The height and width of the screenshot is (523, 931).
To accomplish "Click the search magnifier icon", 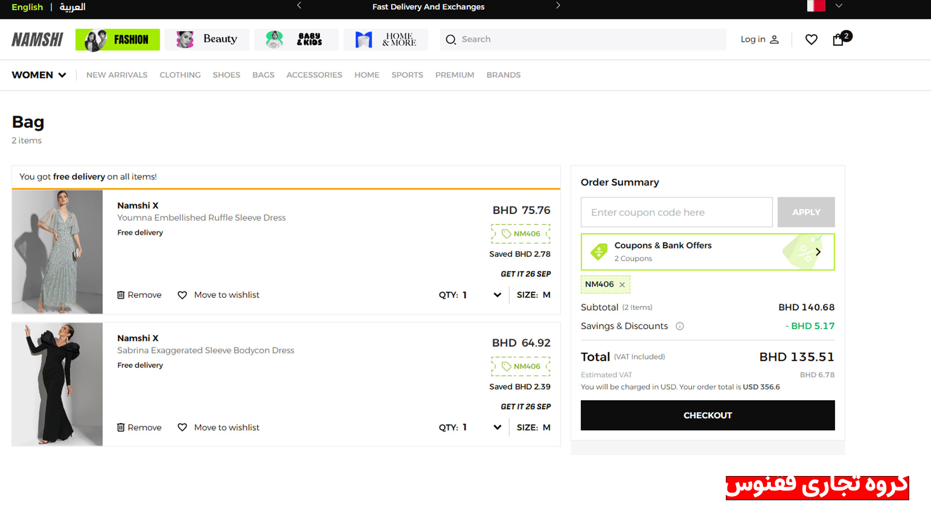I will (451, 40).
